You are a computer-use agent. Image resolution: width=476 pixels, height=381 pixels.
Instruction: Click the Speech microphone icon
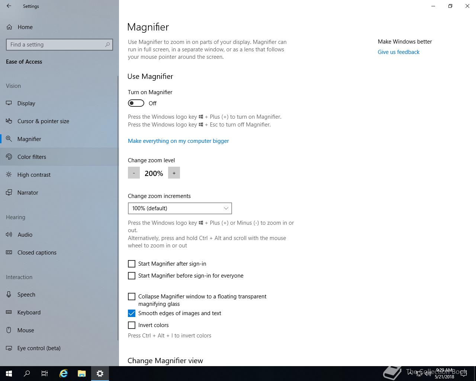[9, 294]
